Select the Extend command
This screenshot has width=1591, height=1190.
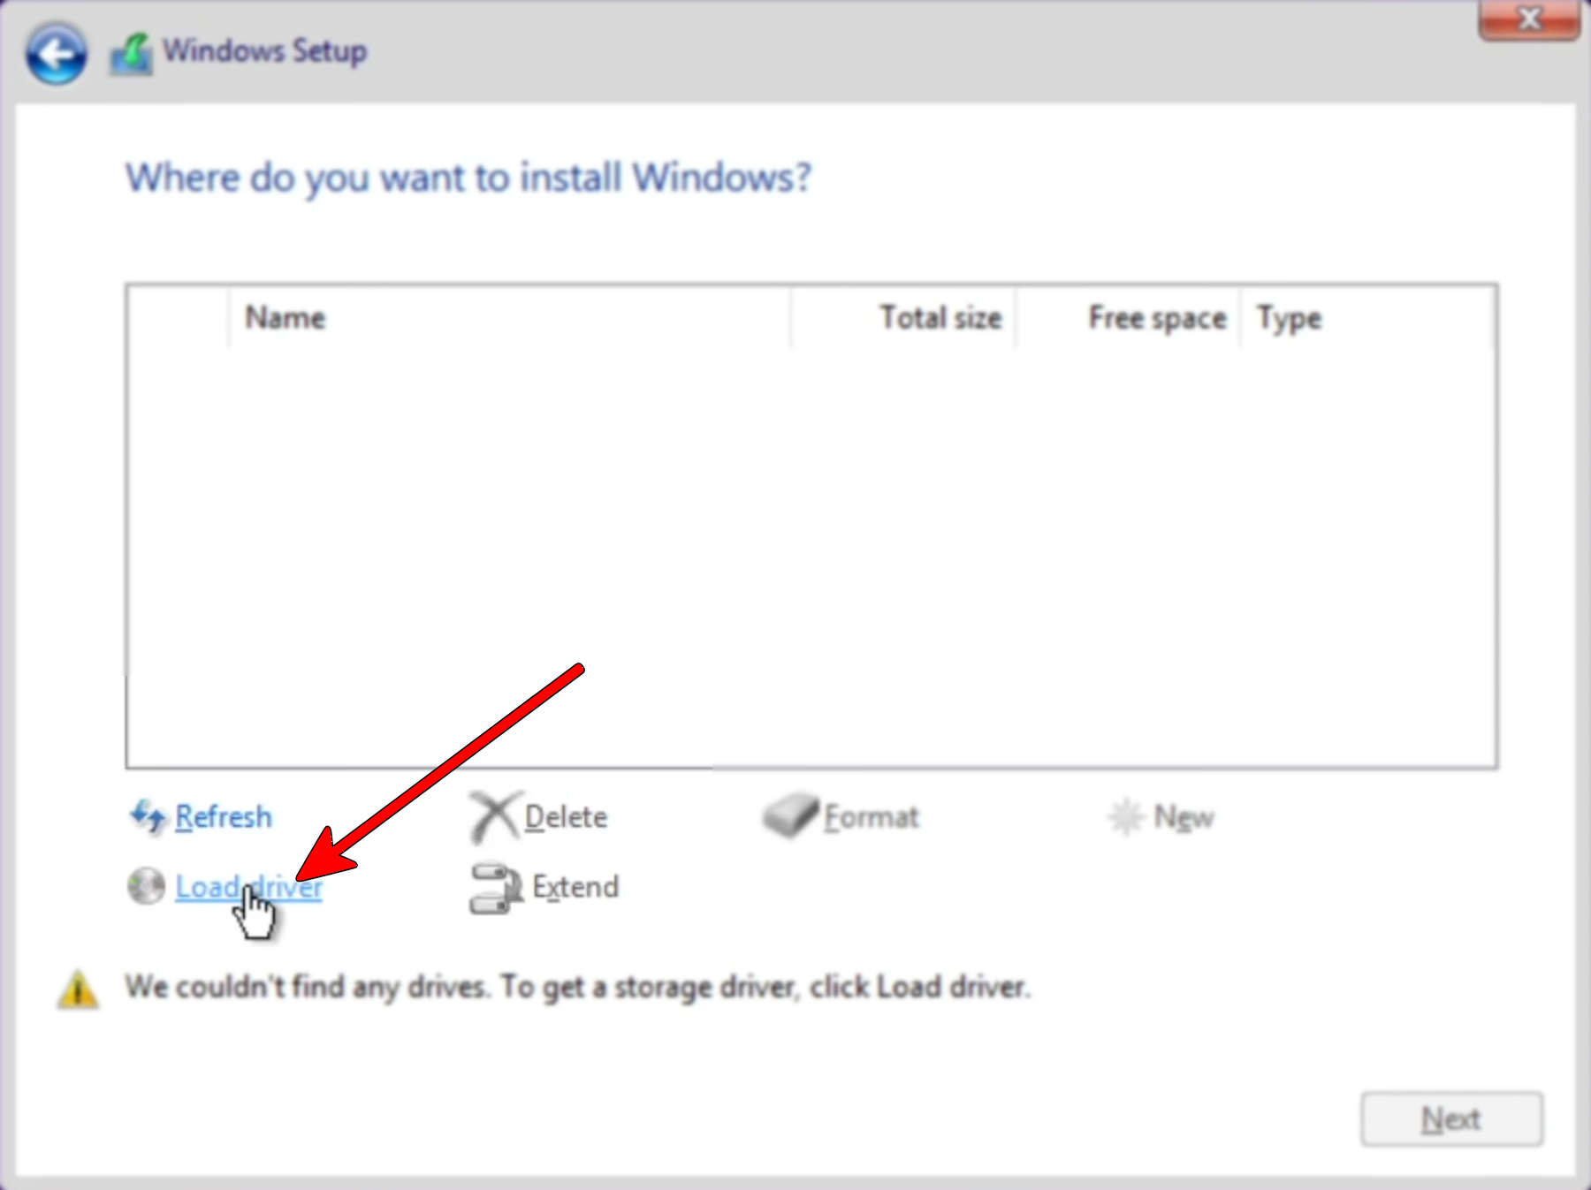(x=575, y=887)
